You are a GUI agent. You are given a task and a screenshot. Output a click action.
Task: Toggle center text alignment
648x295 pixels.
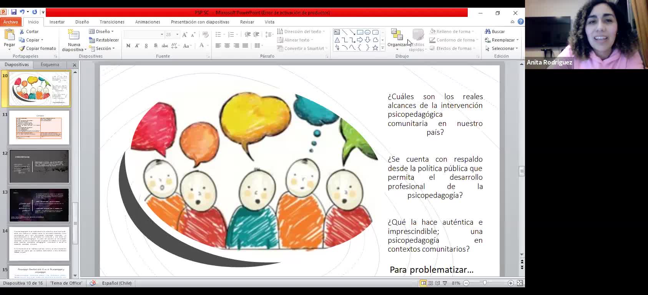click(227, 46)
